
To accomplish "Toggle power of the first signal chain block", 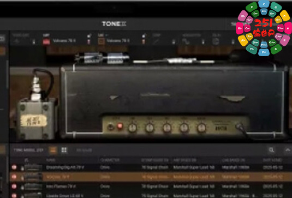I will click(34, 42).
